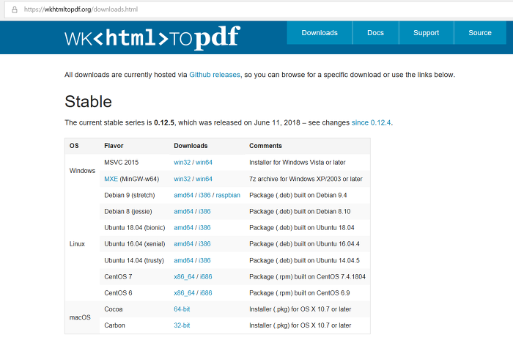Click 'built on CentOS 7.4.1804' comment
The height and width of the screenshot is (343, 513).
pyautogui.click(x=307, y=277)
